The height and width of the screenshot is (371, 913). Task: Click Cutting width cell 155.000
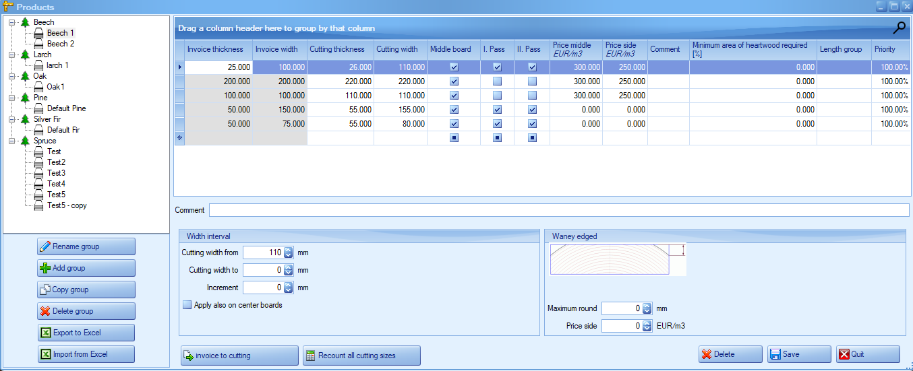coord(401,110)
